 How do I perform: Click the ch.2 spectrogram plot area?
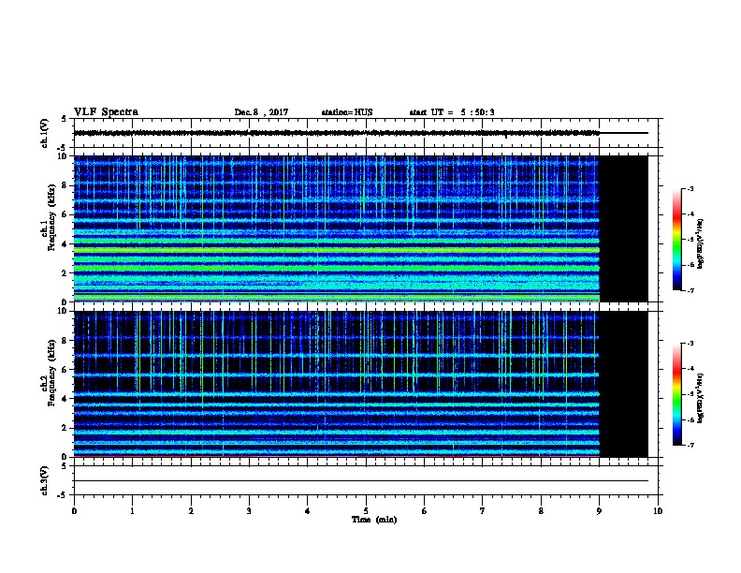coord(360,384)
